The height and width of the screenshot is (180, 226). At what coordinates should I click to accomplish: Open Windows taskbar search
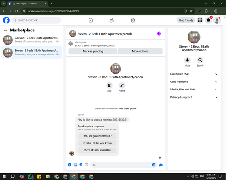click(x=13, y=176)
